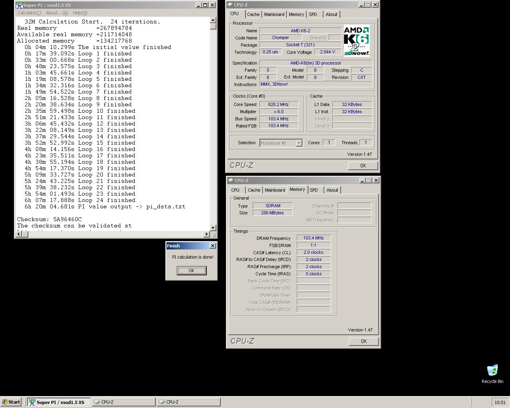
Task: Switch to Mainboard tab in lower CPU-Z window
Action: 275,190
